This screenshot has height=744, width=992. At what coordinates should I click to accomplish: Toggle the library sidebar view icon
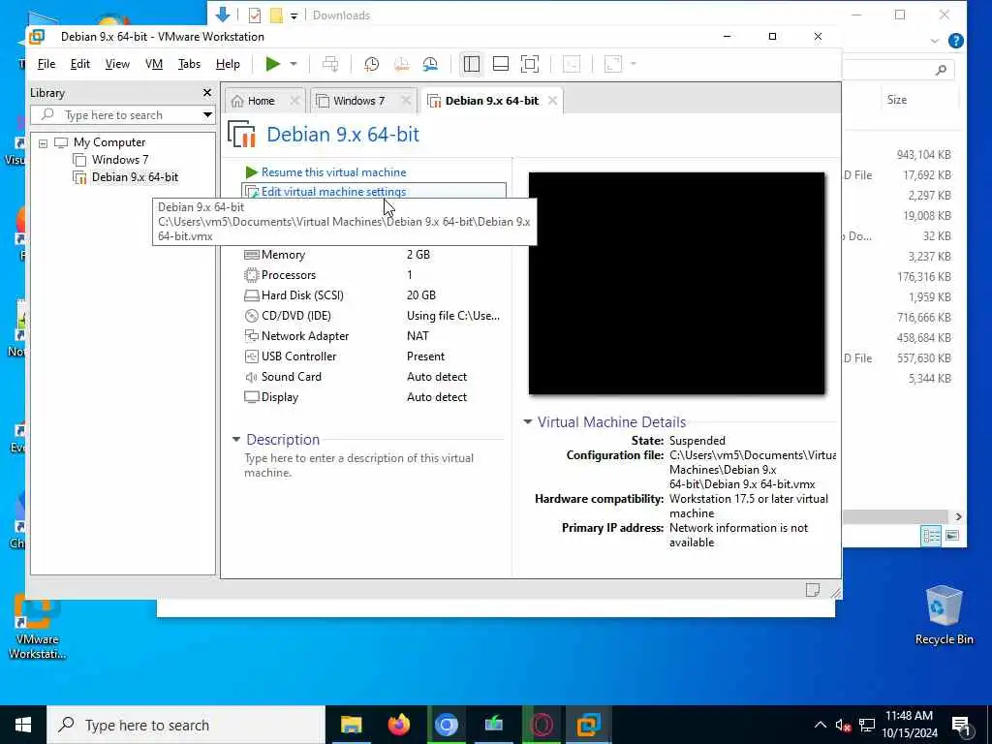[472, 64]
